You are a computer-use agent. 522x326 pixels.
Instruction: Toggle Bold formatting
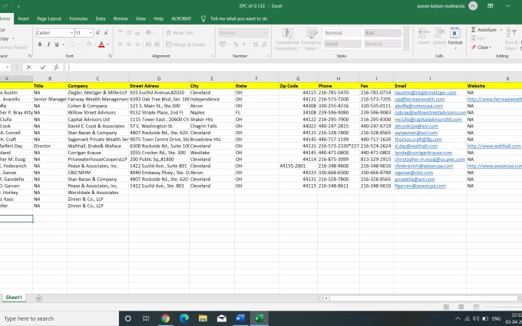tap(40, 44)
